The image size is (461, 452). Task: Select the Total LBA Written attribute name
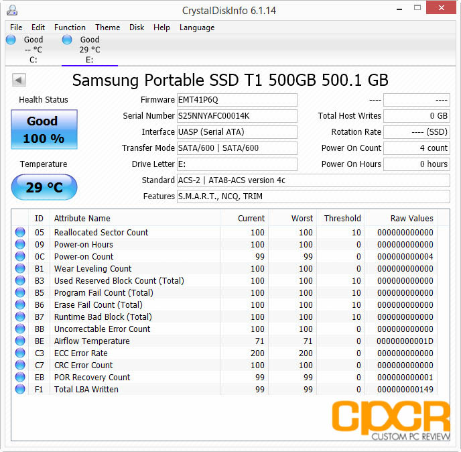point(86,390)
